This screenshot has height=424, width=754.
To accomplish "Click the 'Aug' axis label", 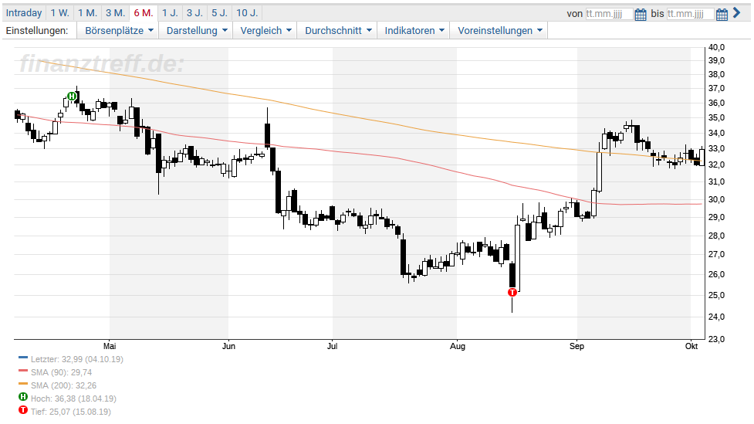I will coord(458,346).
